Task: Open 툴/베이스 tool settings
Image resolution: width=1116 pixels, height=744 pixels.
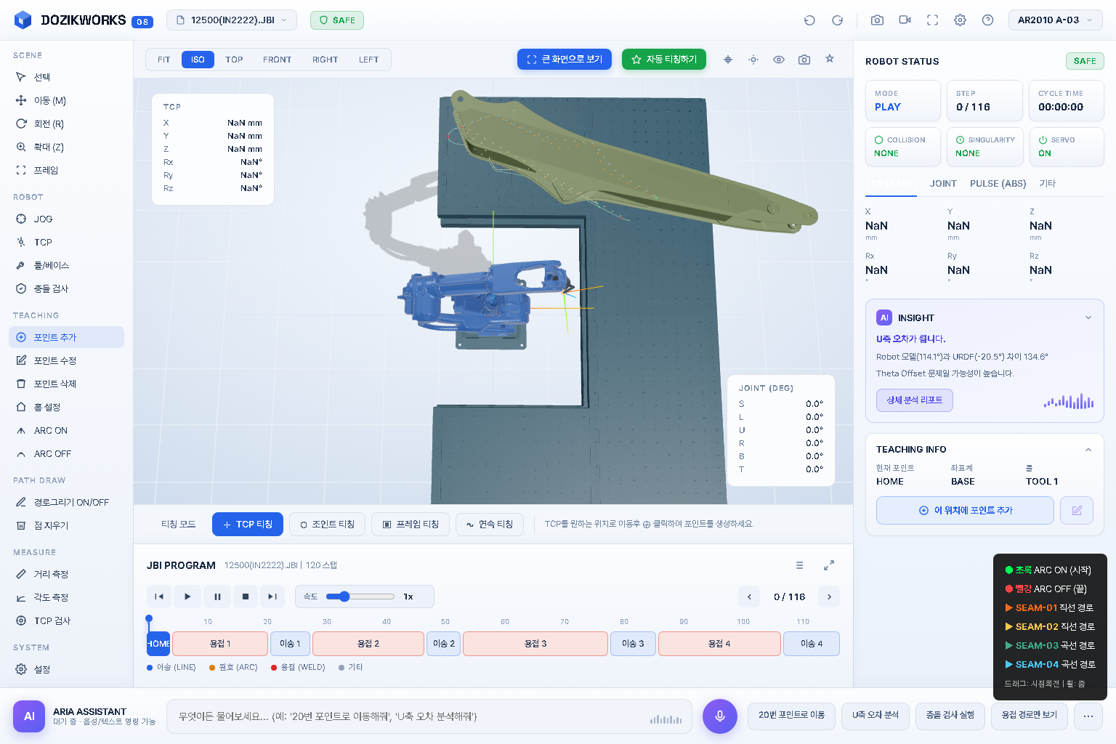Action: [x=66, y=265]
